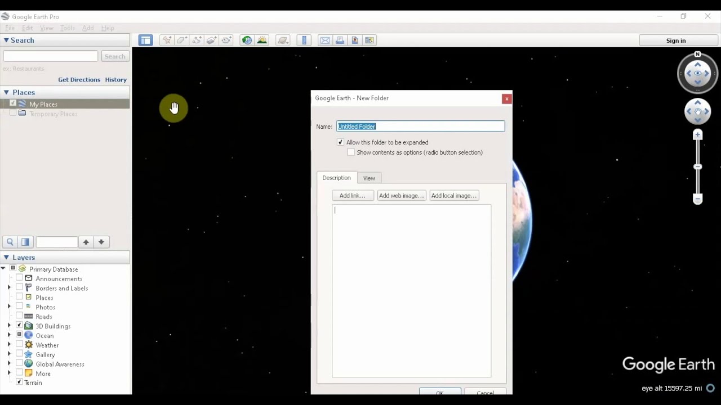The image size is (721, 405).
Task: Select the Ruler tool icon
Action: pos(304,40)
